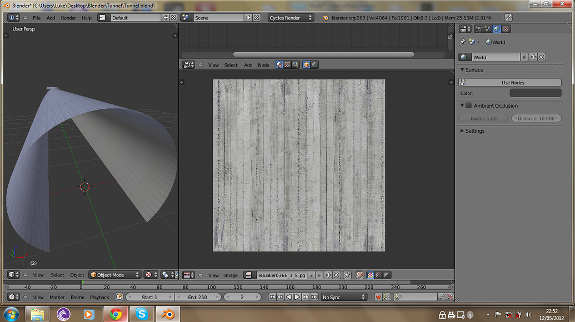Click the Use Nodes button
This screenshot has width=575, height=322.
pyautogui.click(x=509, y=82)
